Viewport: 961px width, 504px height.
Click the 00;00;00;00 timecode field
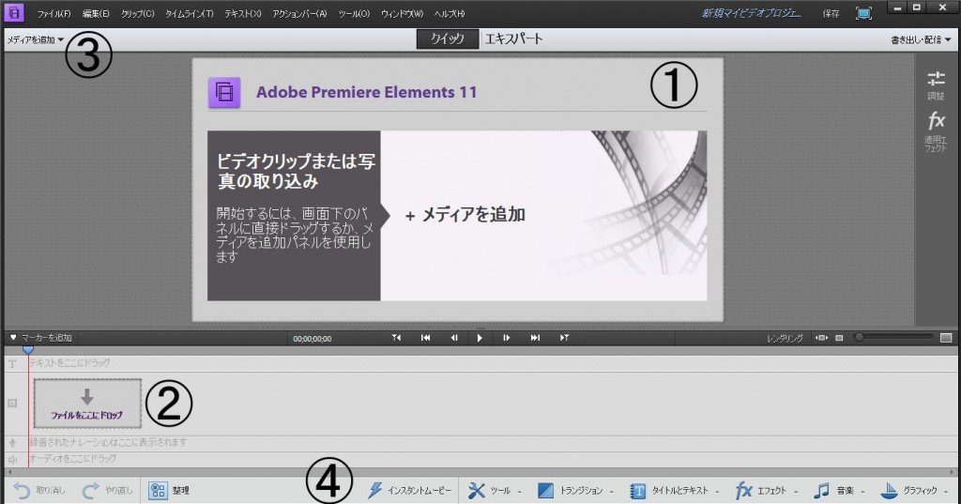coord(312,339)
